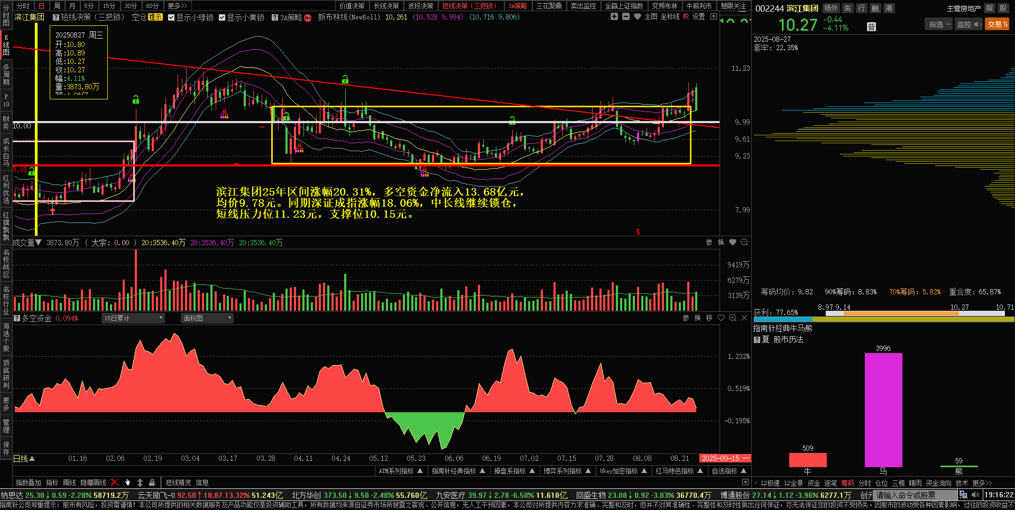Image resolution: width=1015 pixels, height=510 pixels.
Task: Click the red 权 adjustment icon
Action: pos(686,16)
